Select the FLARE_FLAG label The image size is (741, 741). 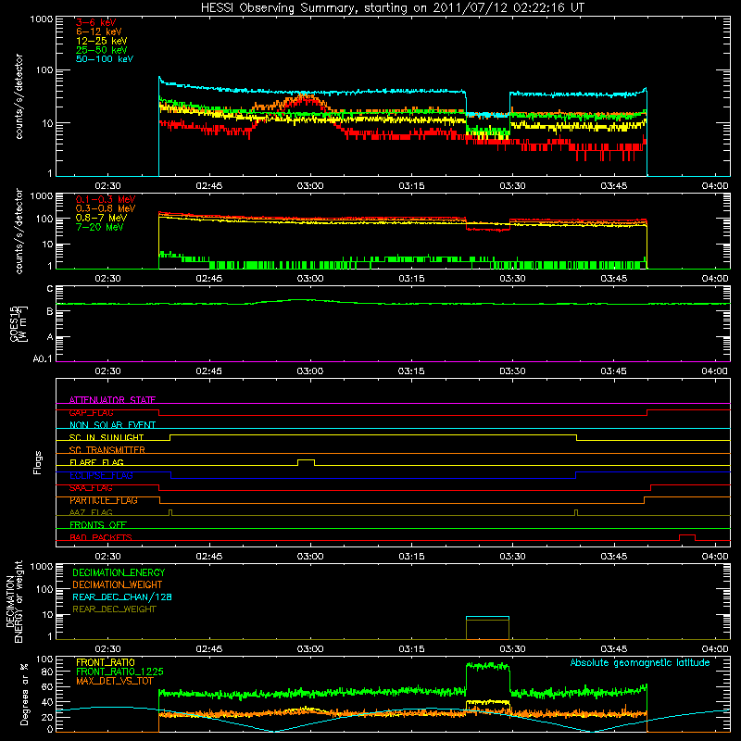click(x=96, y=462)
